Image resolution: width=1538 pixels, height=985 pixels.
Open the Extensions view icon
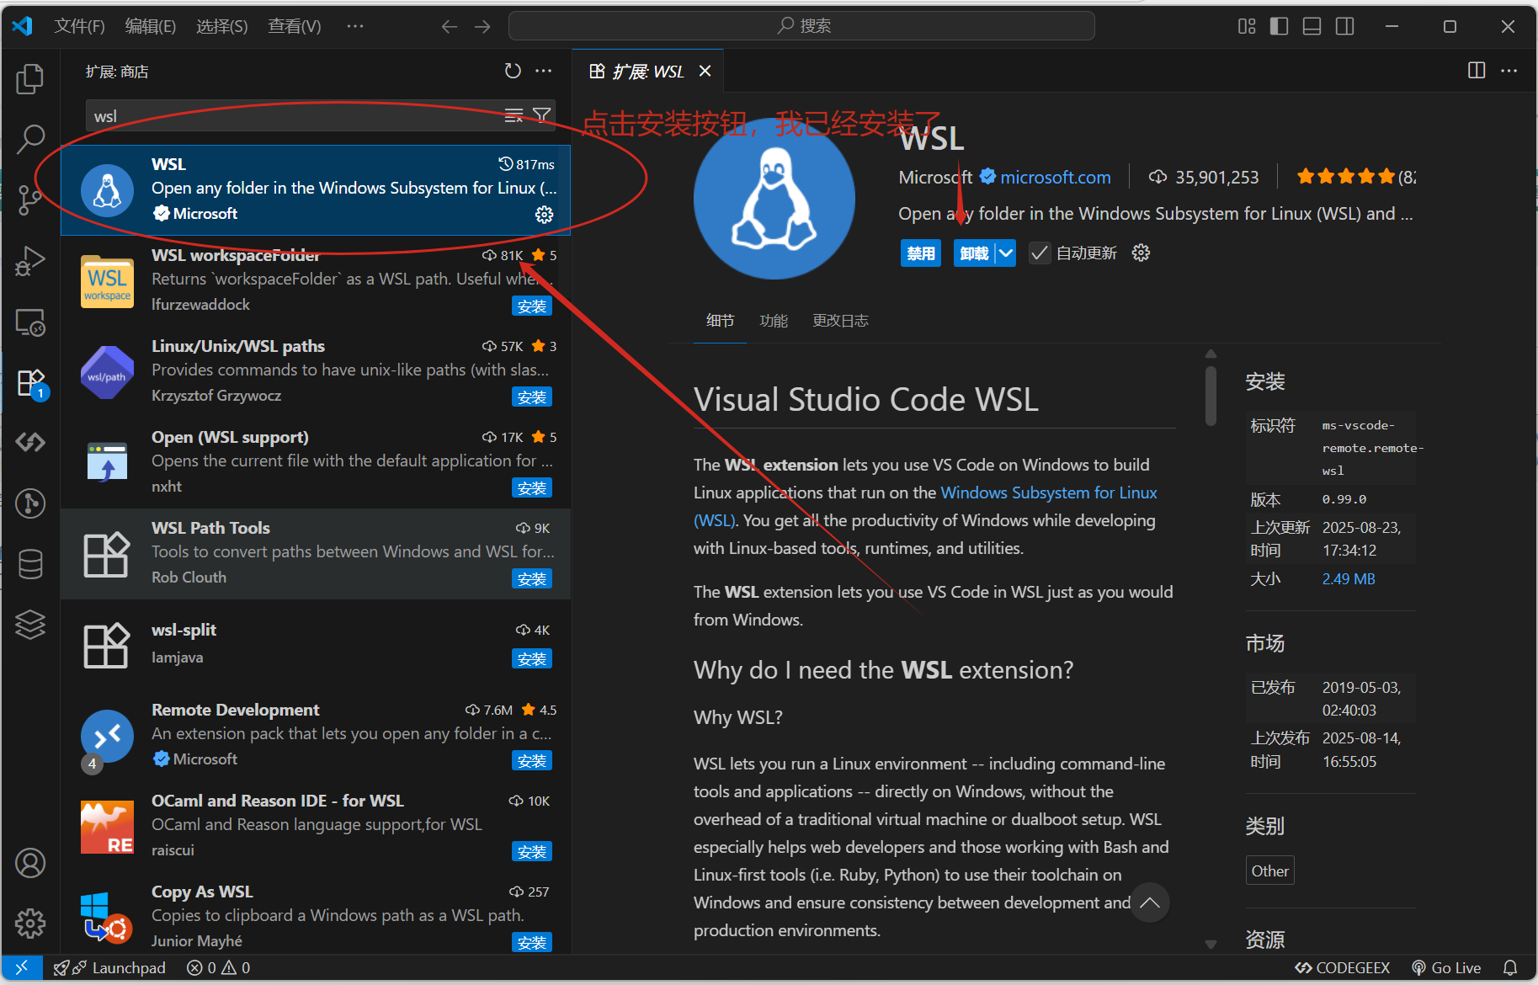click(x=30, y=383)
